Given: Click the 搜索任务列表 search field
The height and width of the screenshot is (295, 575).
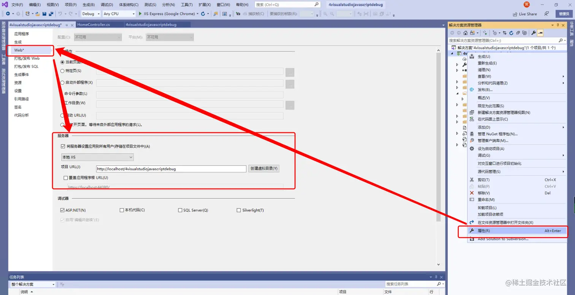Looking at the screenshot, I should pyautogui.click(x=410, y=284).
